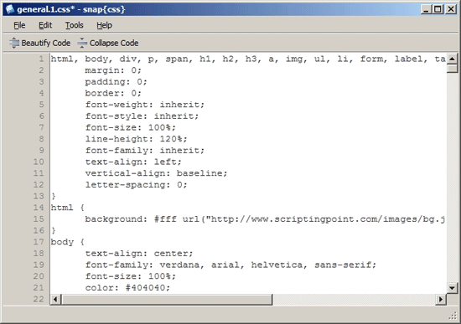Click the vertical scrollbar up arrow

pyautogui.click(x=452, y=59)
